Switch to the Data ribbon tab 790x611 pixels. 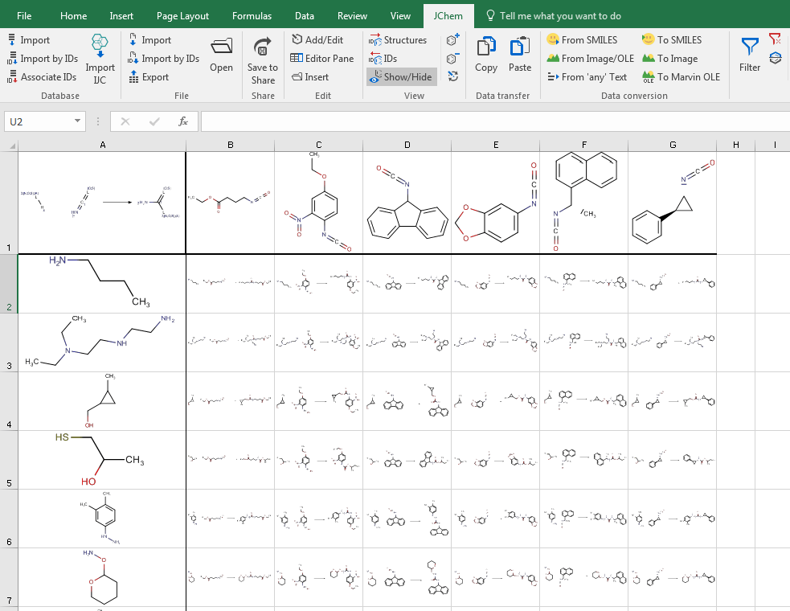(x=305, y=14)
